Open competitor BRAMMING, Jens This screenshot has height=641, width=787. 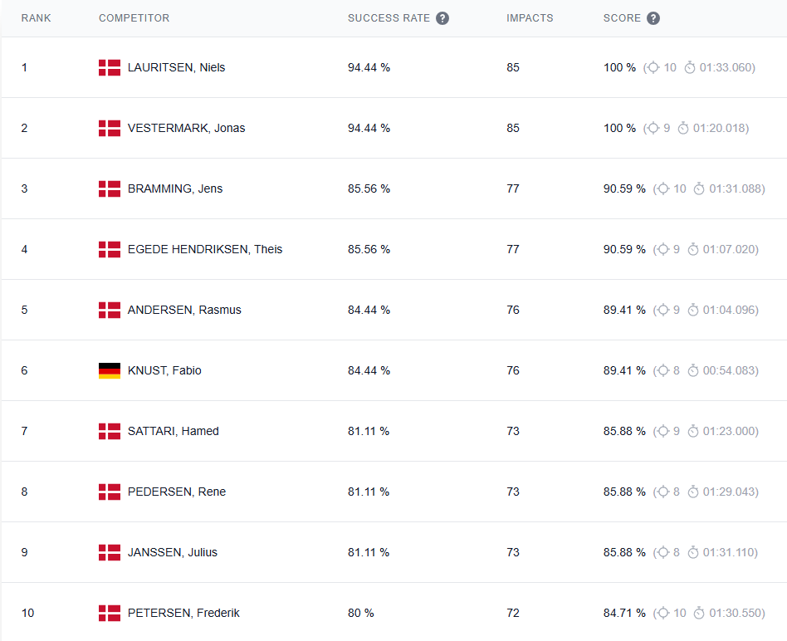tap(175, 189)
